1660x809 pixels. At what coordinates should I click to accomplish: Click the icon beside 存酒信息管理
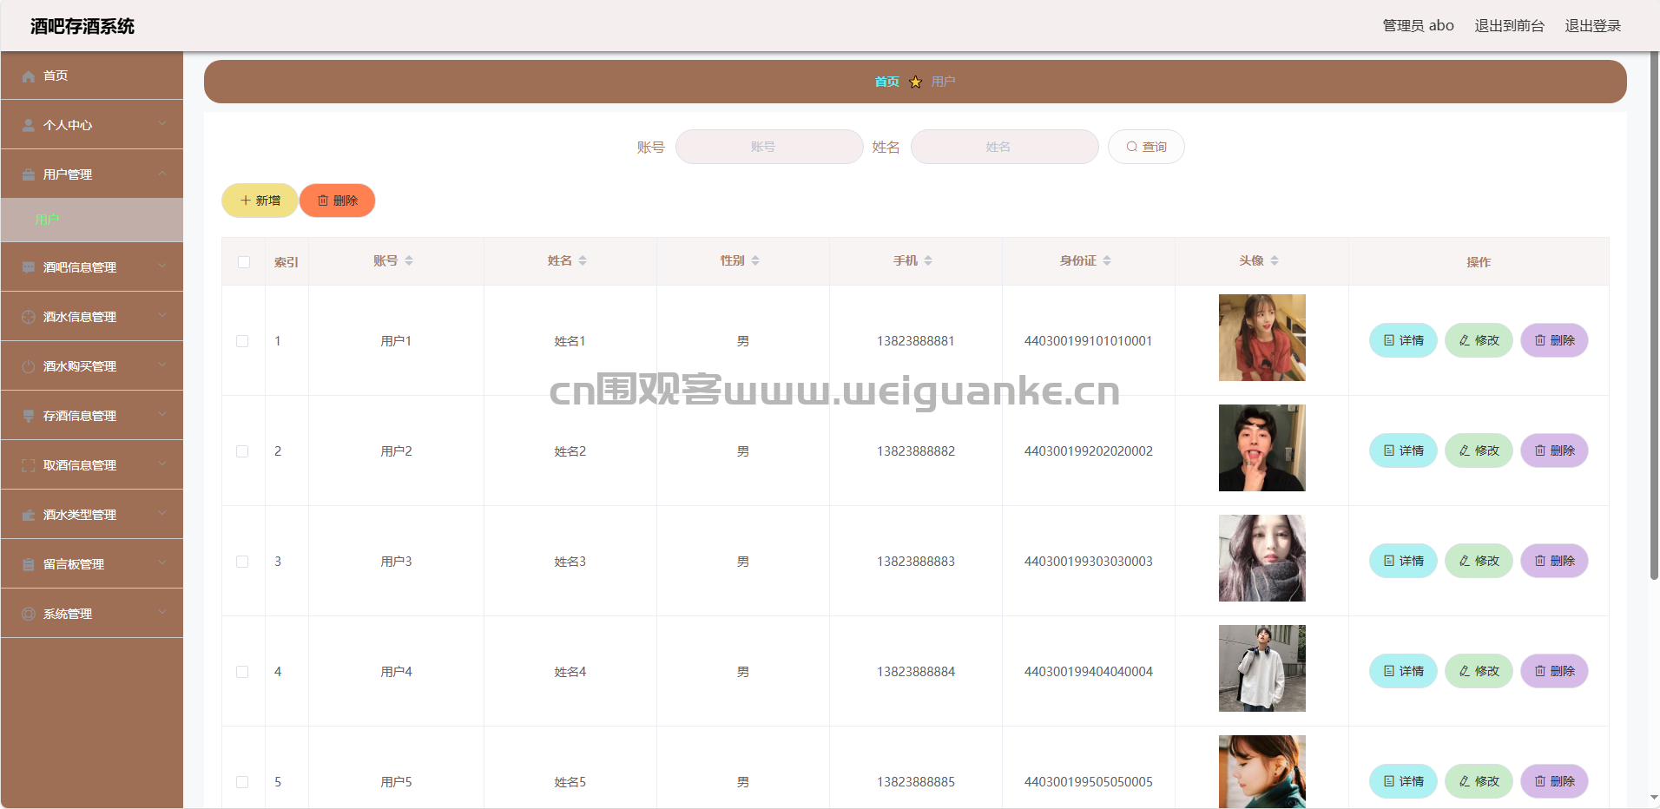pyautogui.click(x=29, y=417)
